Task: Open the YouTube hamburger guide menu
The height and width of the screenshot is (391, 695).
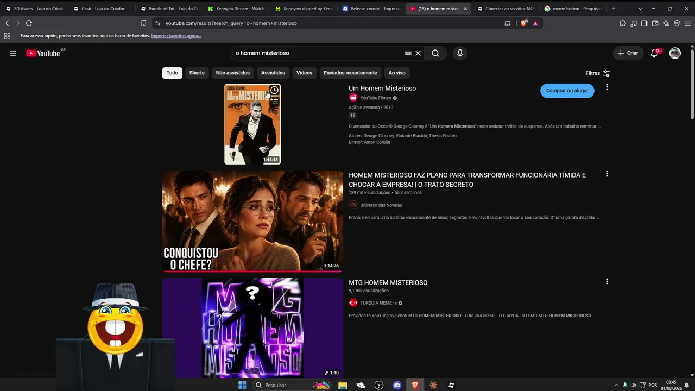Action: click(x=13, y=53)
